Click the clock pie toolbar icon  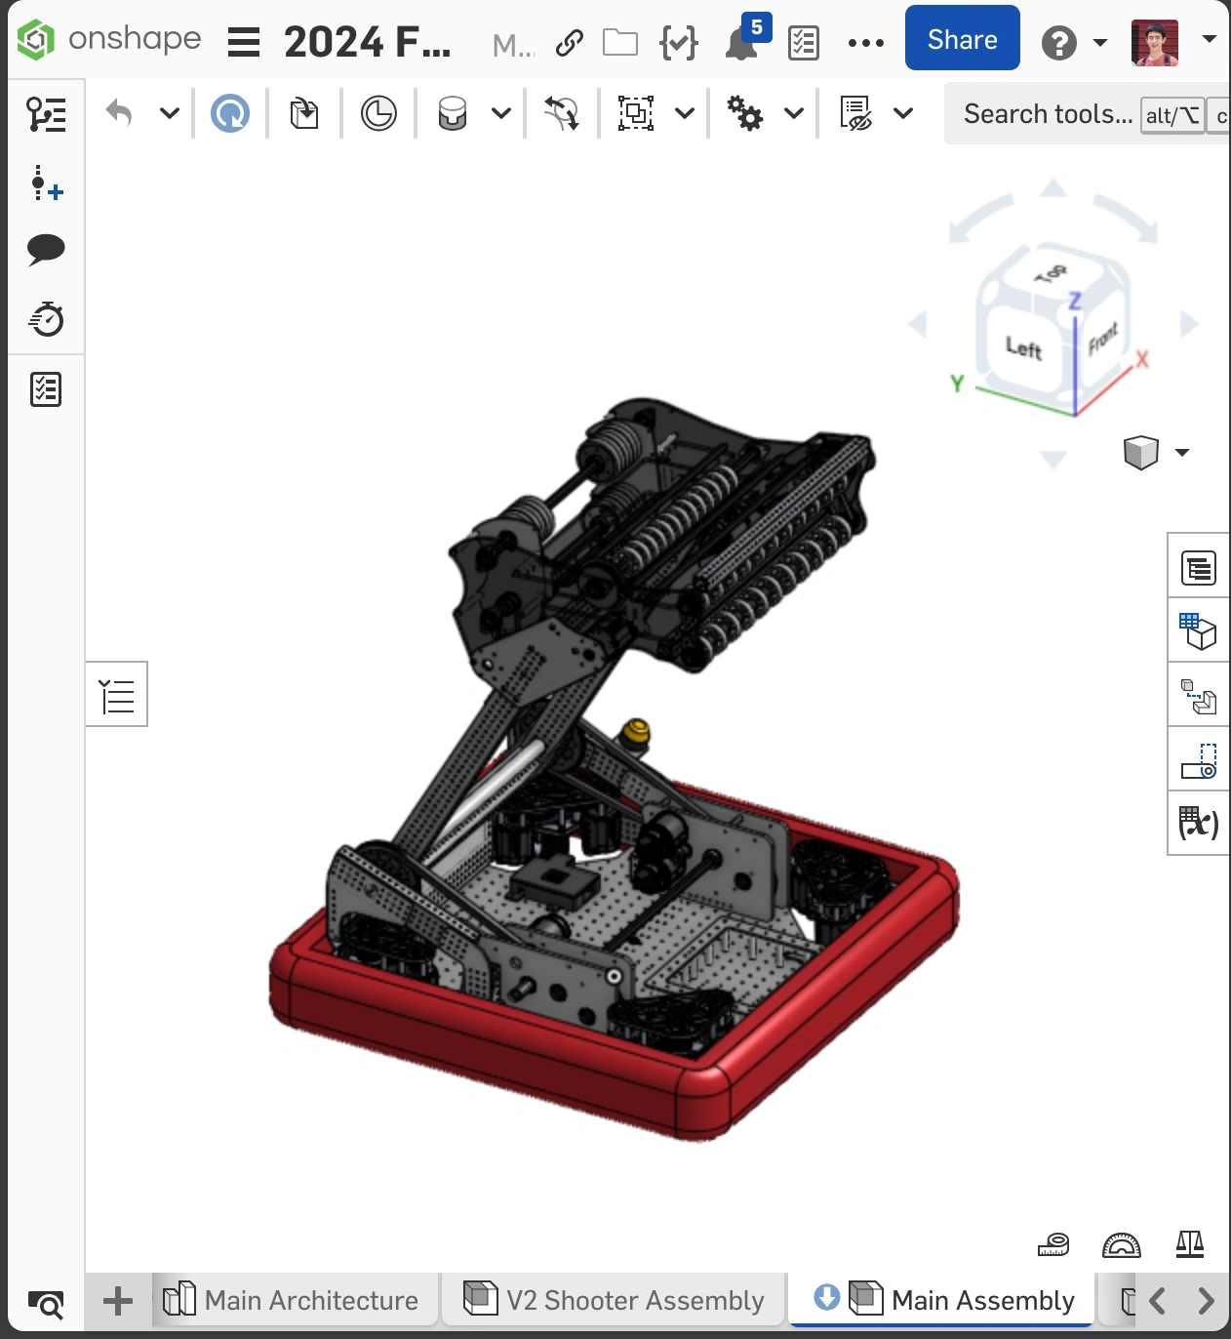(x=378, y=113)
